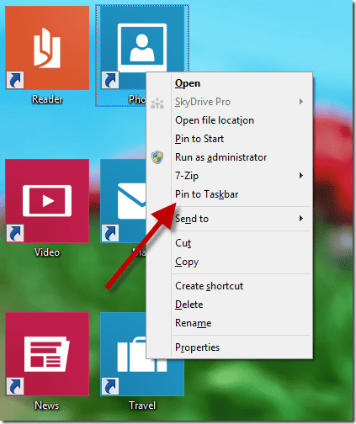356x424 pixels.
Task: Choose Rename from the context menu
Action: tap(229, 323)
